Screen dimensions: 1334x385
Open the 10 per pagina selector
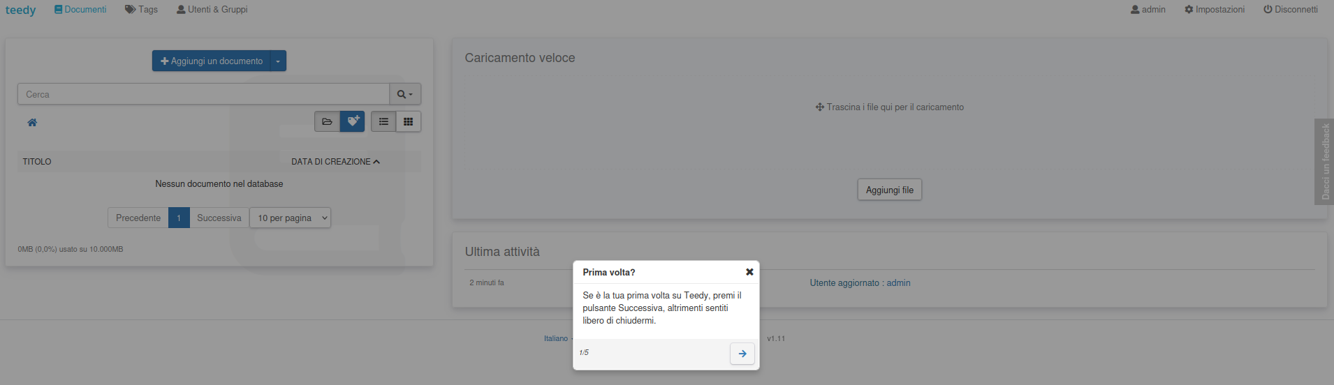290,218
